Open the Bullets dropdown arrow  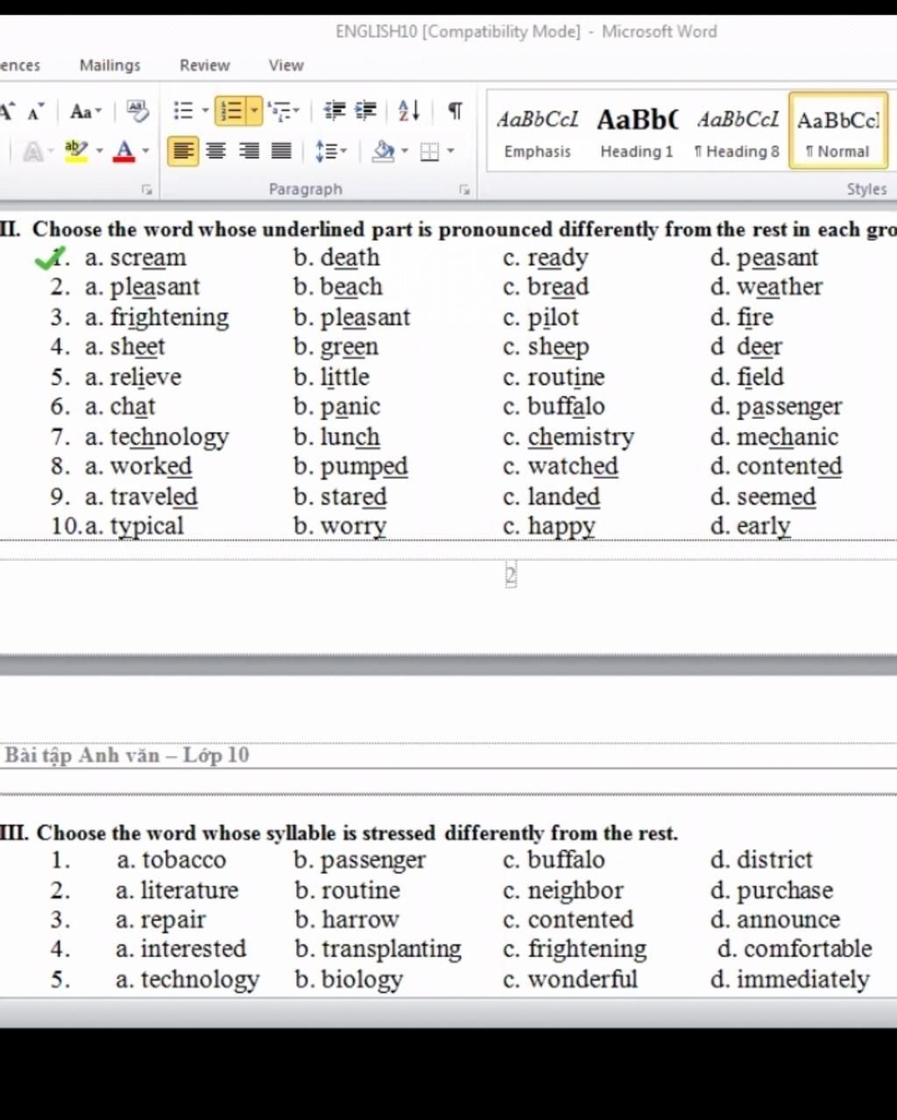click(206, 110)
